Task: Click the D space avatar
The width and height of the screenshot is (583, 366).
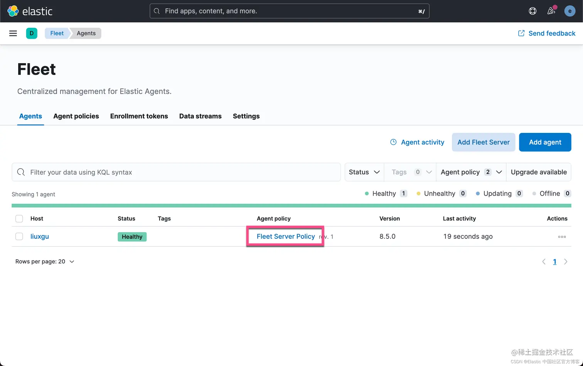Action: (32, 33)
